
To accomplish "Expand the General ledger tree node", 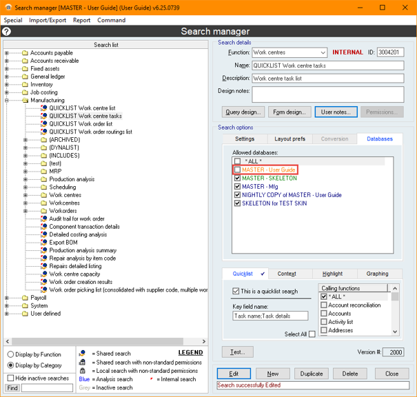I will pyautogui.click(x=7, y=77).
